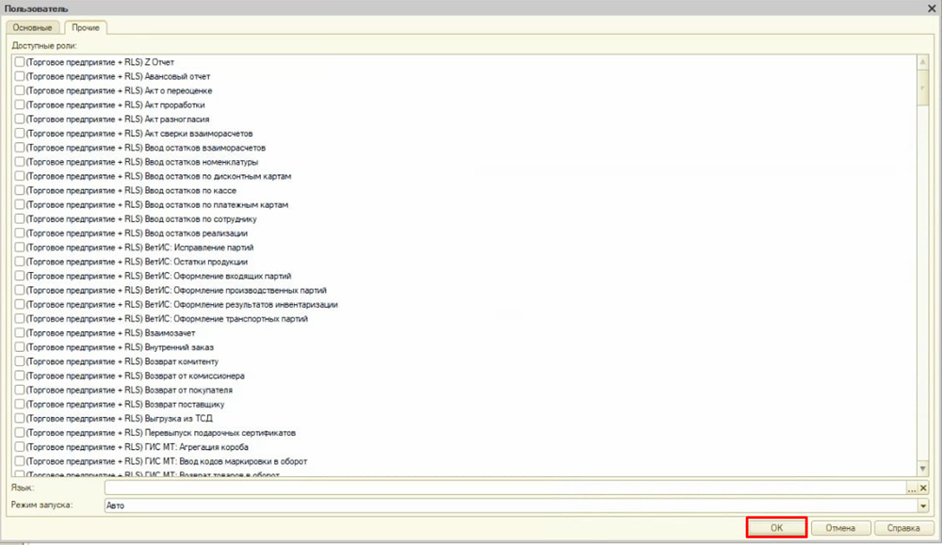The width and height of the screenshot is (942, 545).
Task: Check the Выгрузка из ТСД role
Action: coord(20,419)
